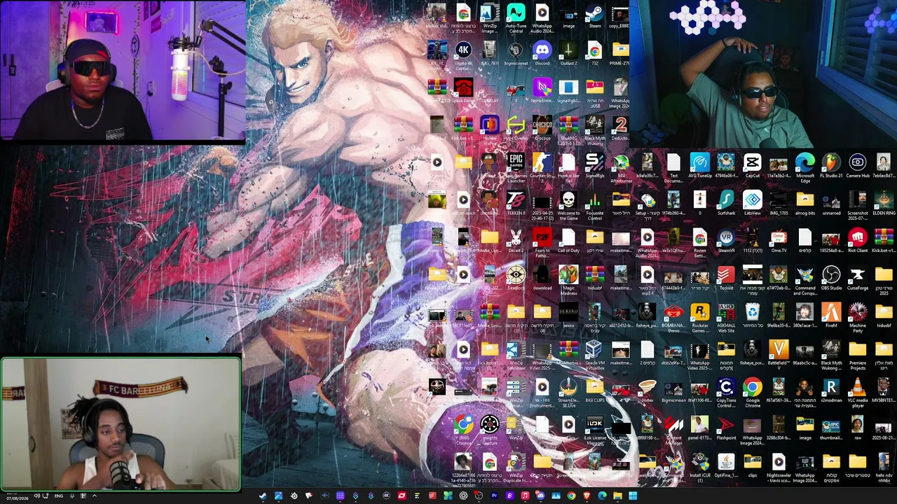
Task: Click the Battlefield V desktop icon
Action: point(779,354)
